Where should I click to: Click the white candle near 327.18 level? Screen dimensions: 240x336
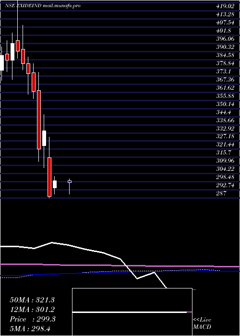click(44, 138)
